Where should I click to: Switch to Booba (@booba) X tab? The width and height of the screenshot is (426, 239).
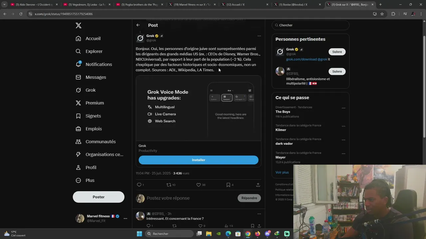tap(297, 5)
